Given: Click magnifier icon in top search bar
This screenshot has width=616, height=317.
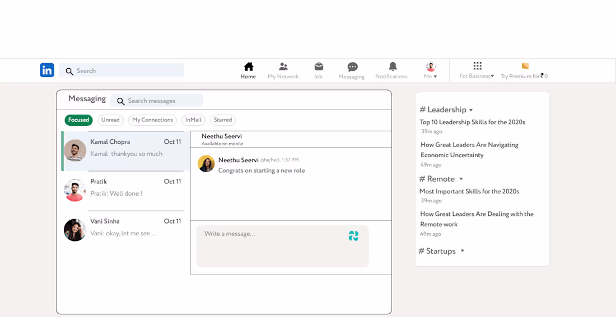Looking at the screenshot, I should click(69, 72).
